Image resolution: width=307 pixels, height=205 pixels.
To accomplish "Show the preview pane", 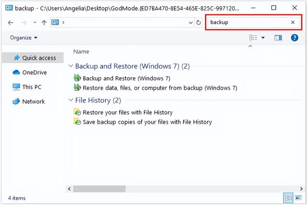I will [278, 38].
